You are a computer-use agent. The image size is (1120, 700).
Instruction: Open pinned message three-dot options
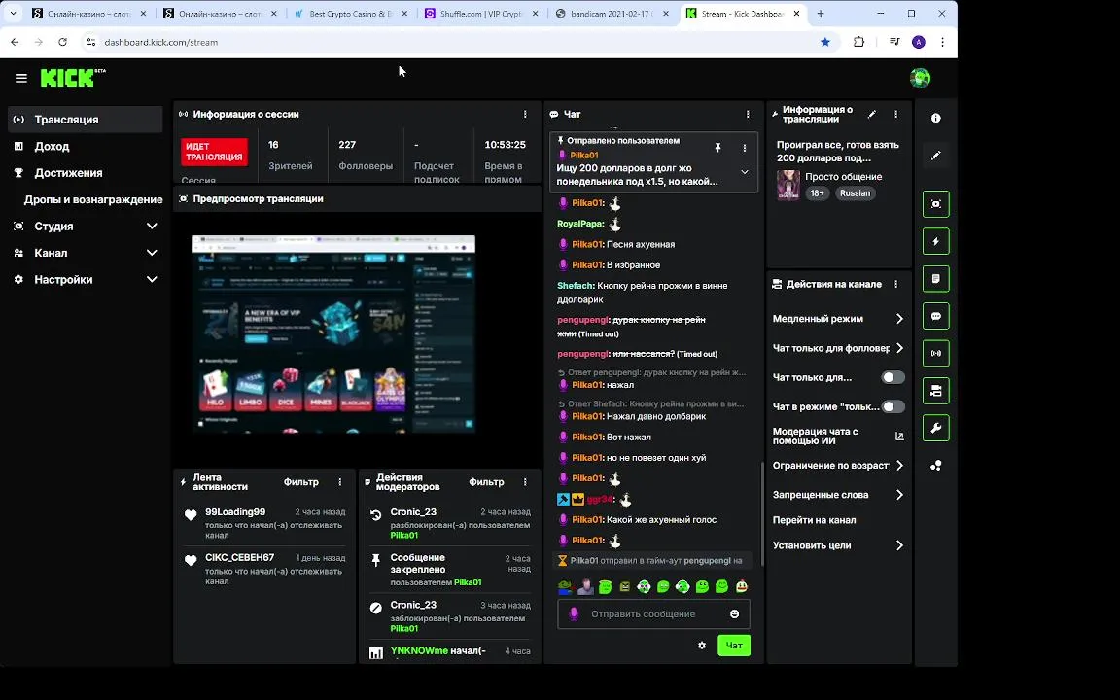(745, 148)
